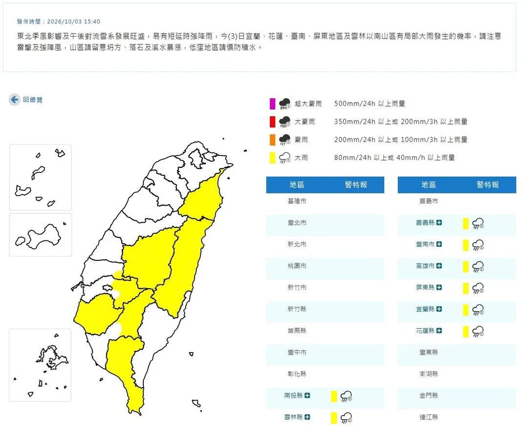
Task: Click the 超大豪雨 legend cloud icon
Action: 285,104
